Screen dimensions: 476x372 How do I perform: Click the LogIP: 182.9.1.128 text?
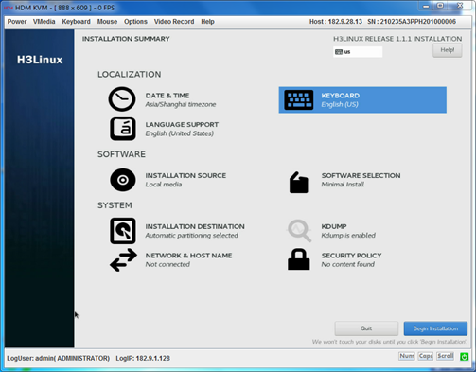point(143,358)
